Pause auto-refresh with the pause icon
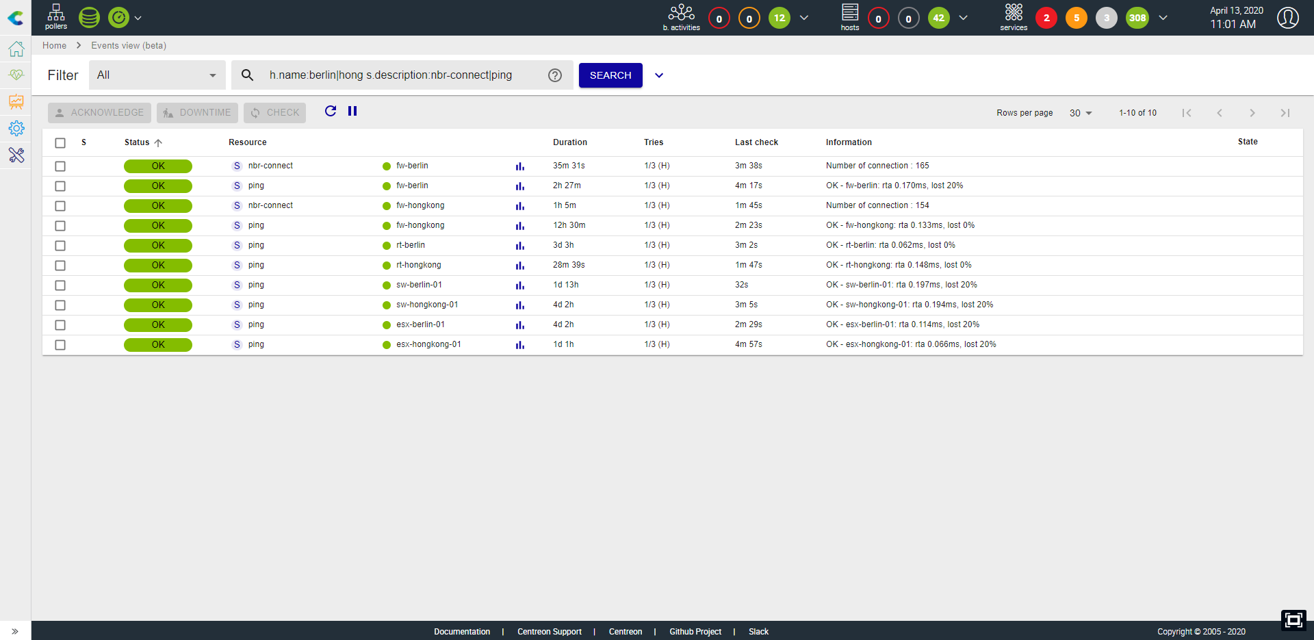The image size is (1314, 640). [x=352, y=111]
